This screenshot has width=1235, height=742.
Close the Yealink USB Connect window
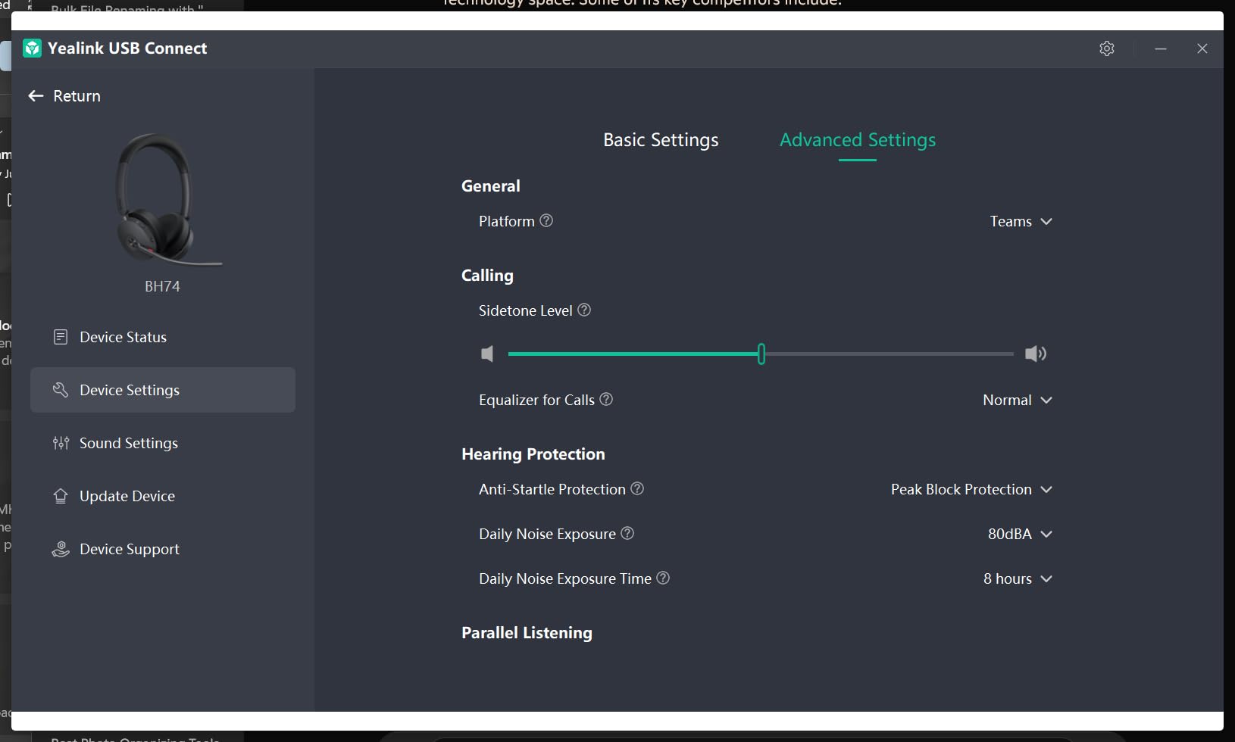tap(1202, 48)
